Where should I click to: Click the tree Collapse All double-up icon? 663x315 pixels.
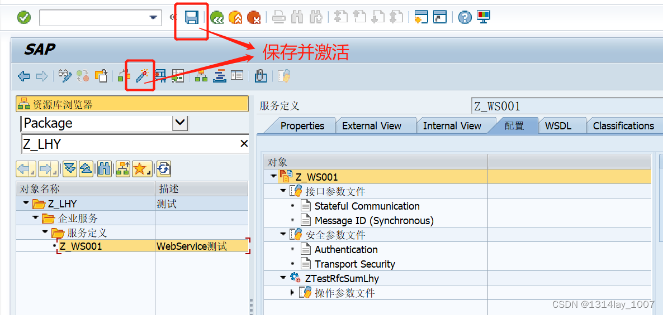point(86,169)
